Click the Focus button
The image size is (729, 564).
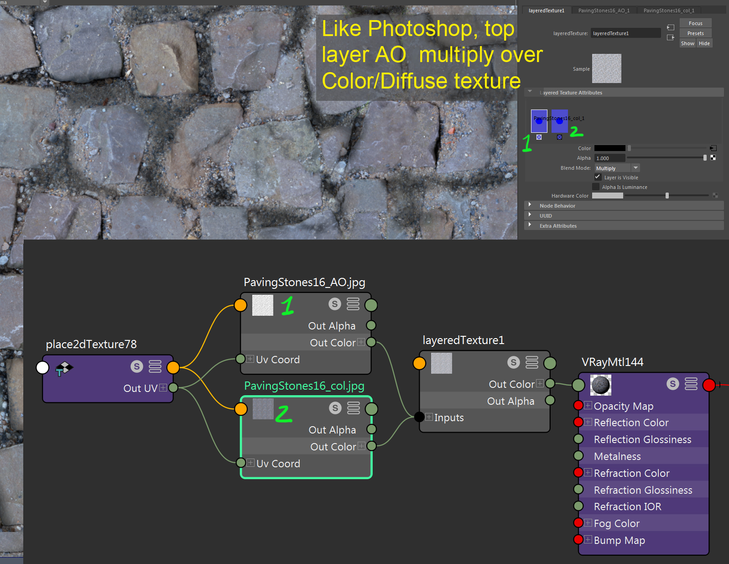click(x=696, y=23)
